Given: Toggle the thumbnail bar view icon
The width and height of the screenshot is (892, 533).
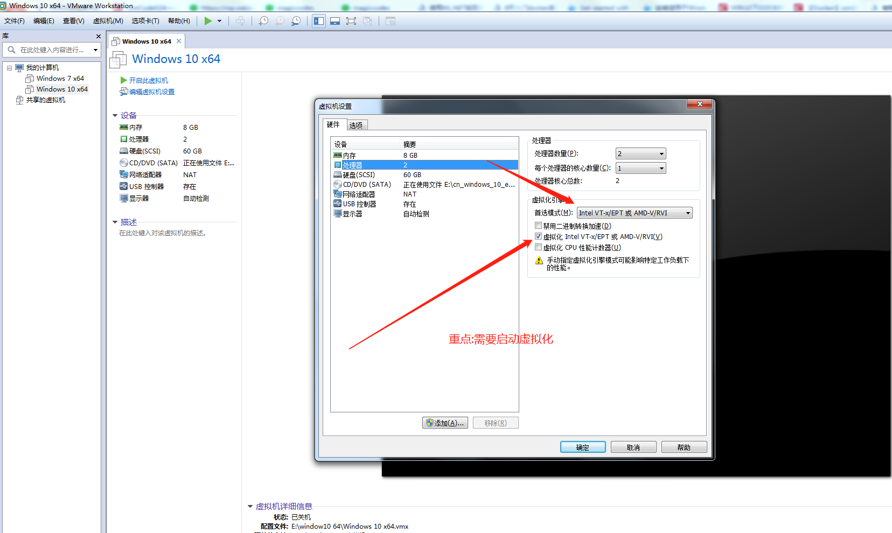Looking at the screenshot, I should [335, 21].
